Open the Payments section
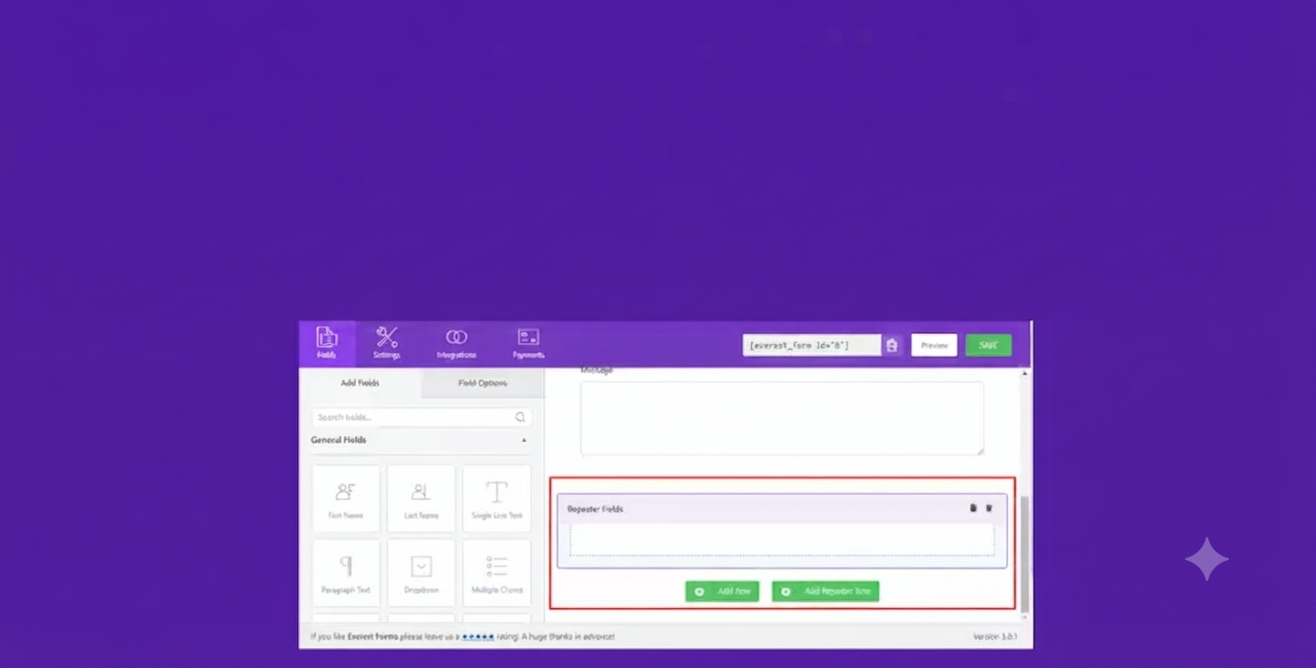Viewport: 1316px width, 668px height. (528, 343)
